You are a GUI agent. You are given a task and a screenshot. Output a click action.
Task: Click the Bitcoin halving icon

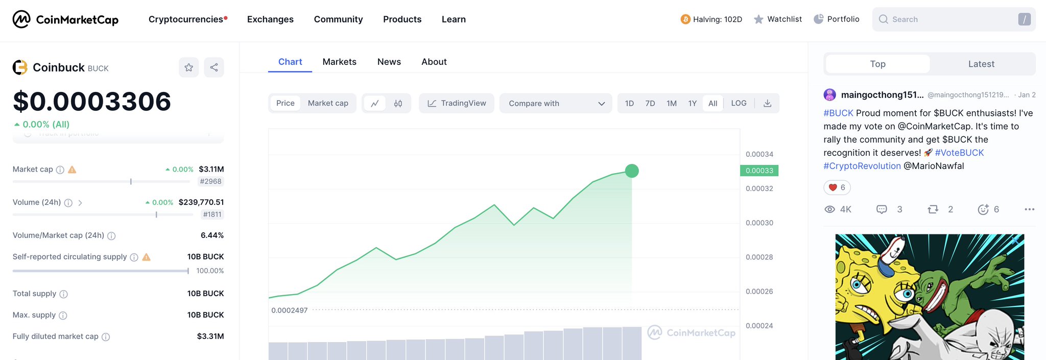pyautogui.click(x=685, y=19)
